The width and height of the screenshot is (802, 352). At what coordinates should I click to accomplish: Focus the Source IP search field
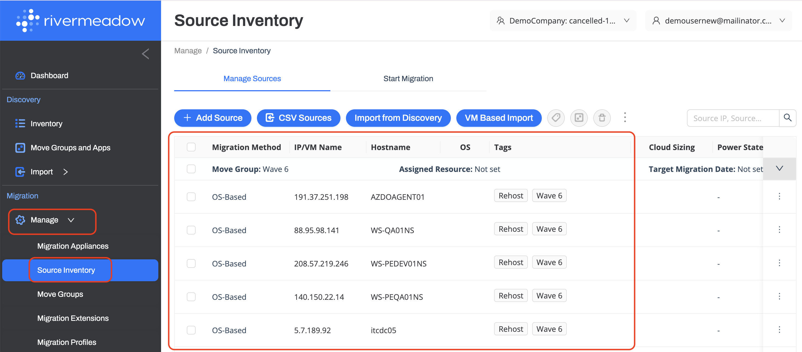pos(733,118)
